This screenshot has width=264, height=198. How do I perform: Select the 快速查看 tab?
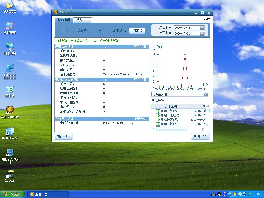[64, 20]
